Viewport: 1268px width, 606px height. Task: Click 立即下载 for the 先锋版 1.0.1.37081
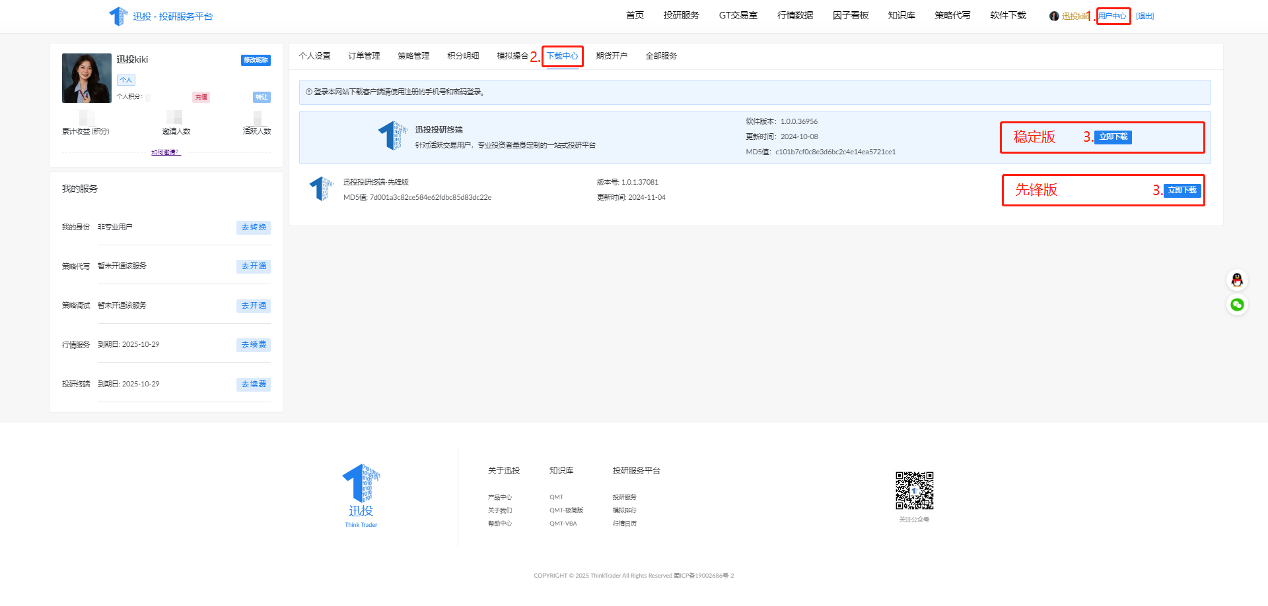click(x=1182, y=190)
